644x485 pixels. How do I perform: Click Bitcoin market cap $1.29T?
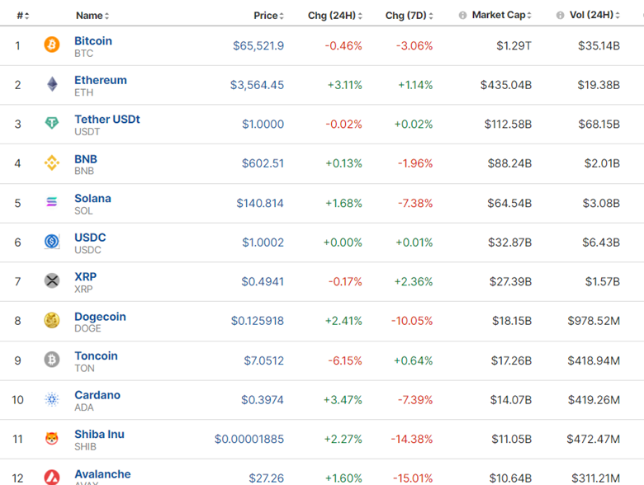tap(514, 45)
